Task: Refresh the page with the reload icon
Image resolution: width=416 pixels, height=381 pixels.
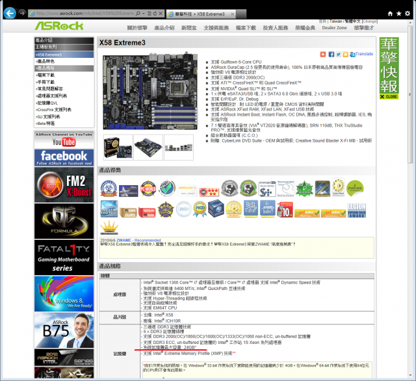Action: click(x=155, y=13)
